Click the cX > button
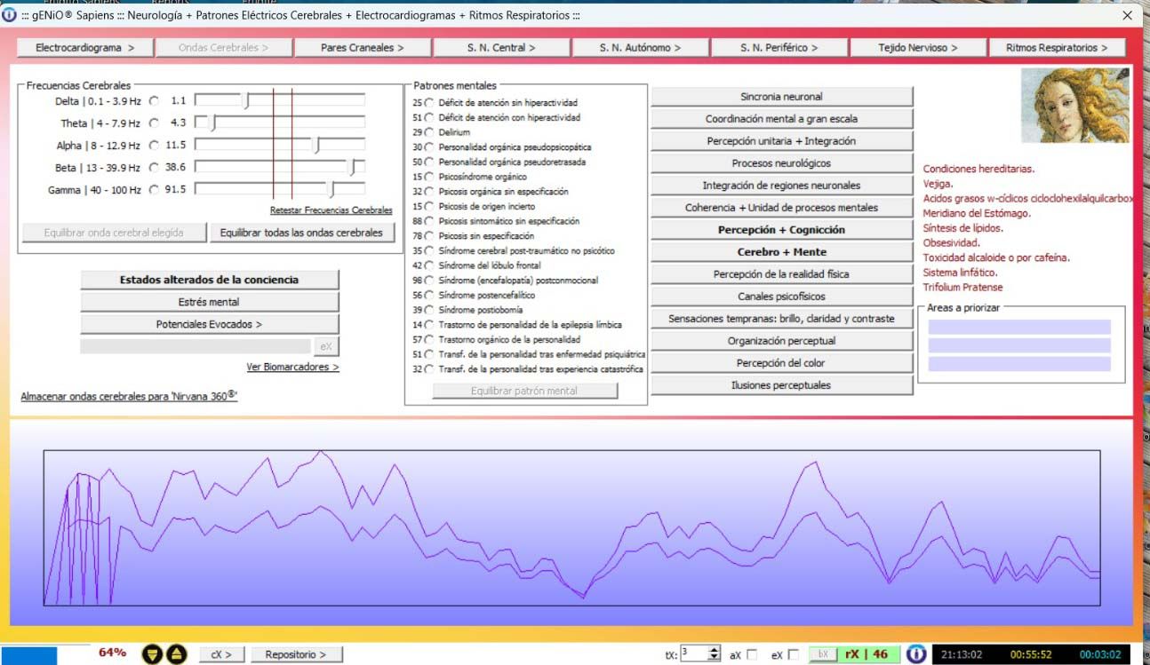This screenshot has height=665, width=1150. (221, 655)
